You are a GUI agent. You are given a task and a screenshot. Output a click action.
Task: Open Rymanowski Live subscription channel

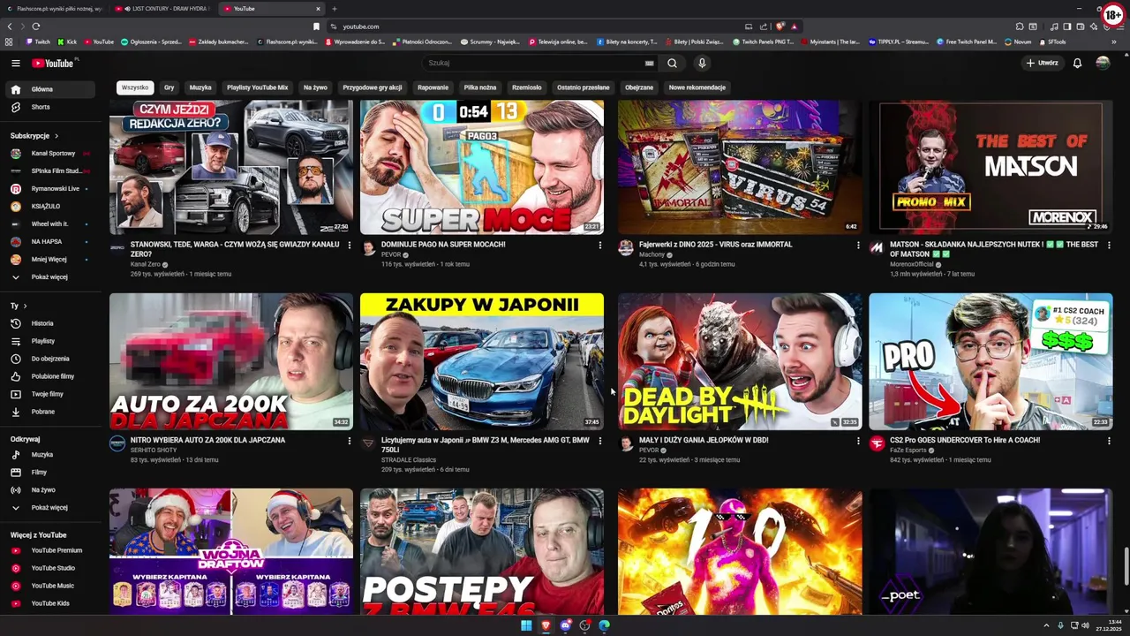49,189
